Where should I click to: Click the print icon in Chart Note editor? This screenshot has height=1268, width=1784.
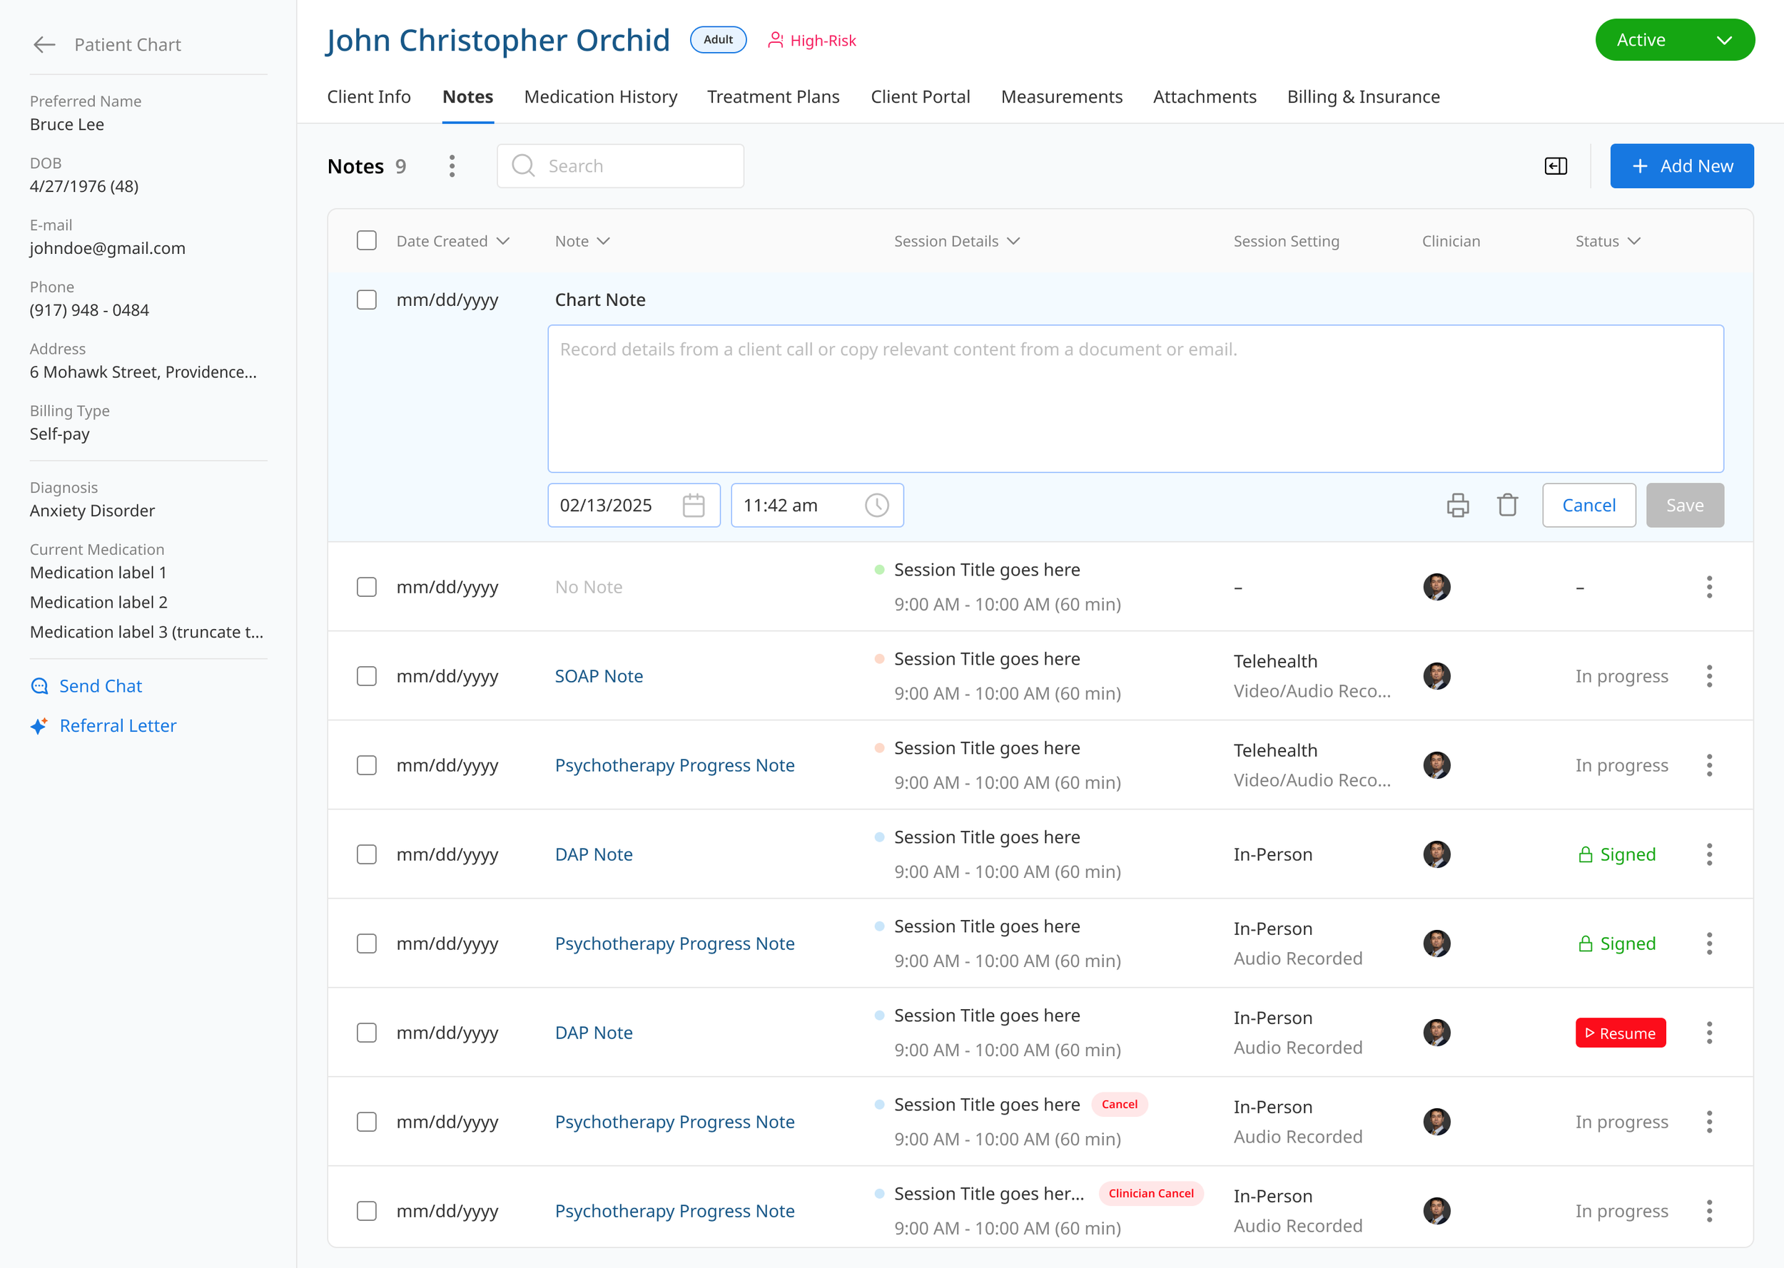pos(1457,505)
